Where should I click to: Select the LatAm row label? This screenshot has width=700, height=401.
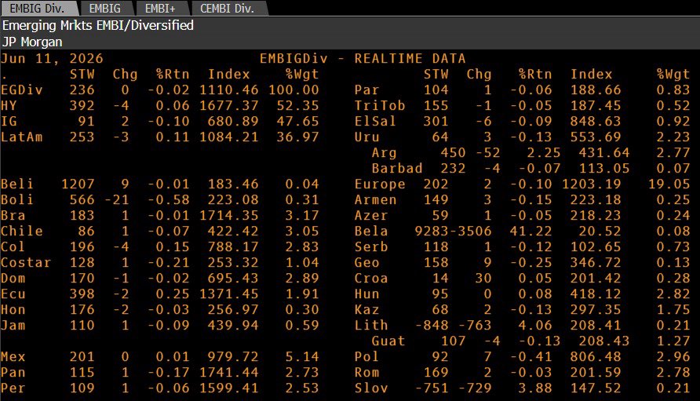coord(22,137)
